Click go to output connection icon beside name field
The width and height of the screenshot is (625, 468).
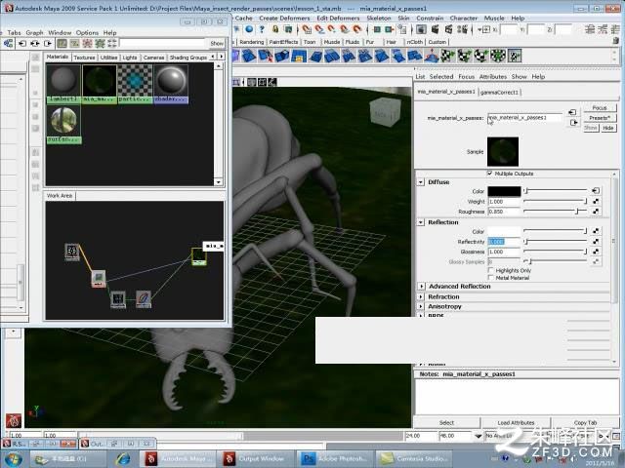pos(573,123)
